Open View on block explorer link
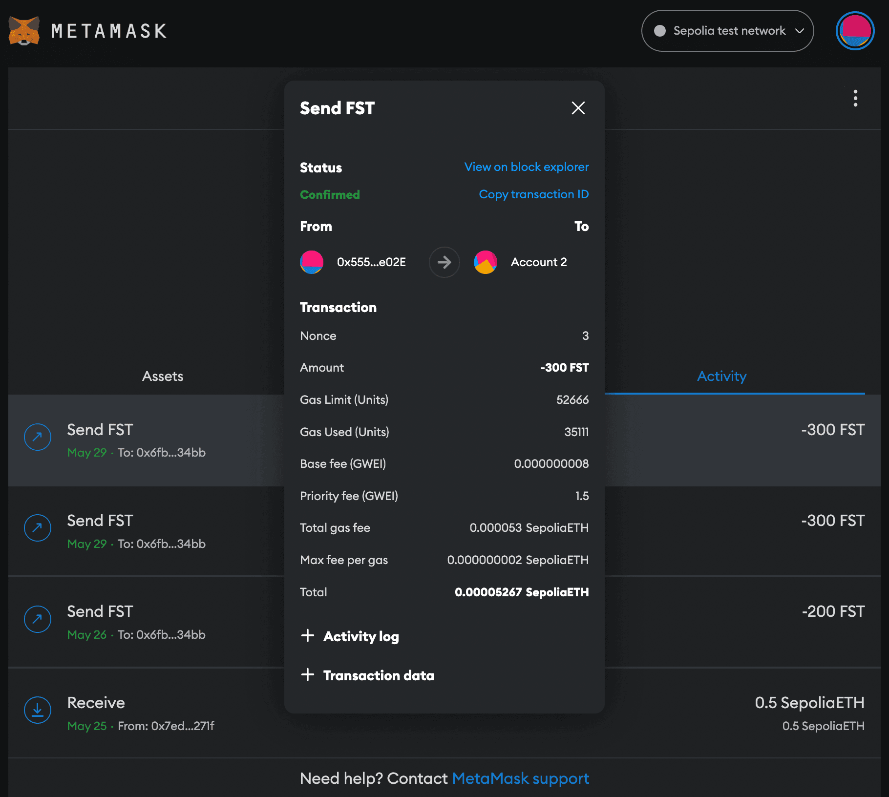 tap(526, 167)
